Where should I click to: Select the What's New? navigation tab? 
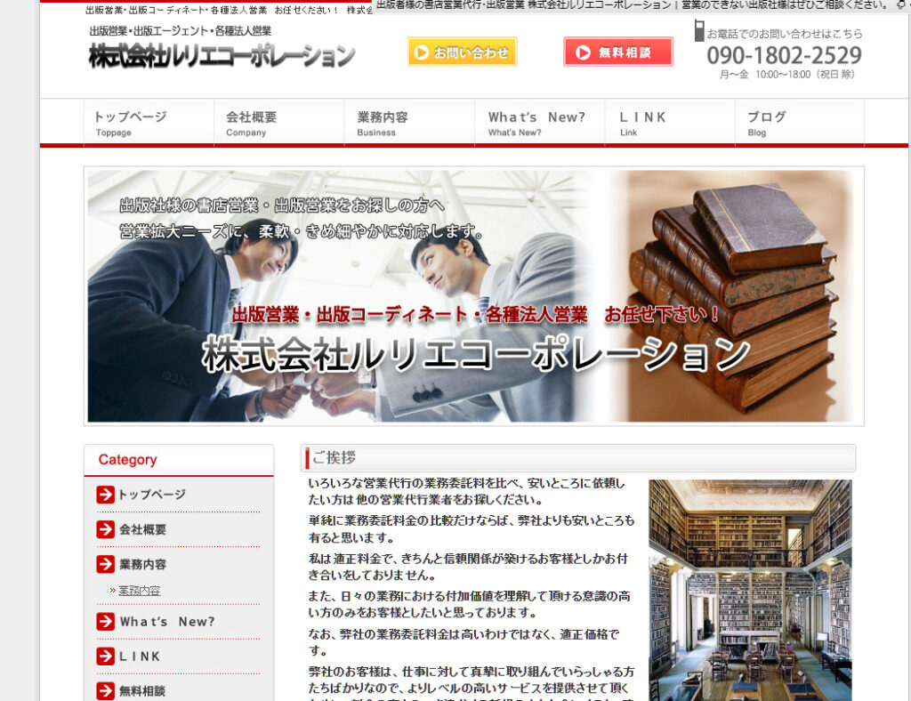click(539, 123)
